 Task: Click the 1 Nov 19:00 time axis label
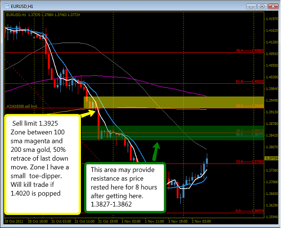pyautogui.click(x=178, y=221)
